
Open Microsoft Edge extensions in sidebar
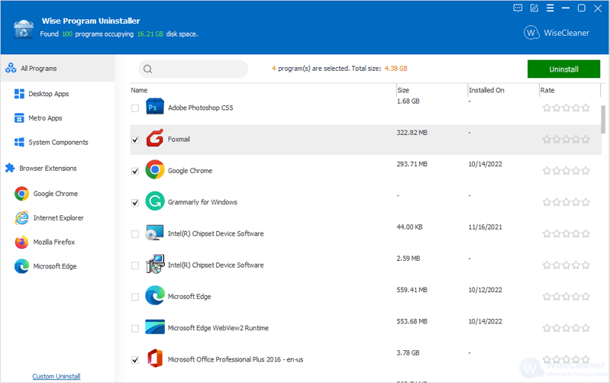click(46, 266)
